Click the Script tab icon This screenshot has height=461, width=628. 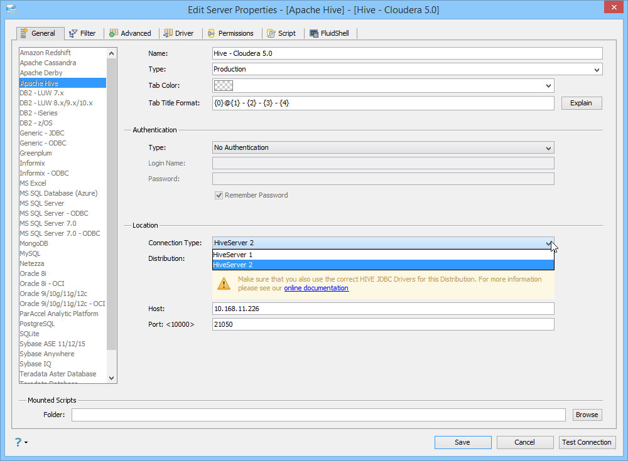pos(271,34)
